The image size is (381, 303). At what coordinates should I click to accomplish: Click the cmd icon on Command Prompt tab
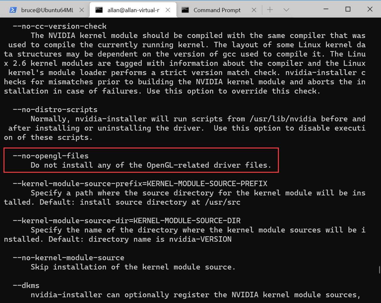[185, 10]
